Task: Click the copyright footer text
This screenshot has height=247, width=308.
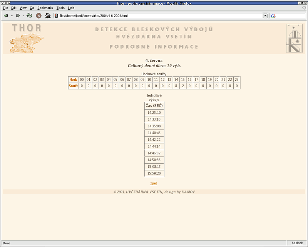Action: coord(154,192)
